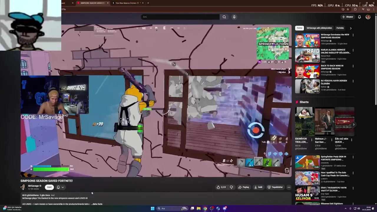
Task: Open YouTube notifications bell
Action: click(359, 17)
